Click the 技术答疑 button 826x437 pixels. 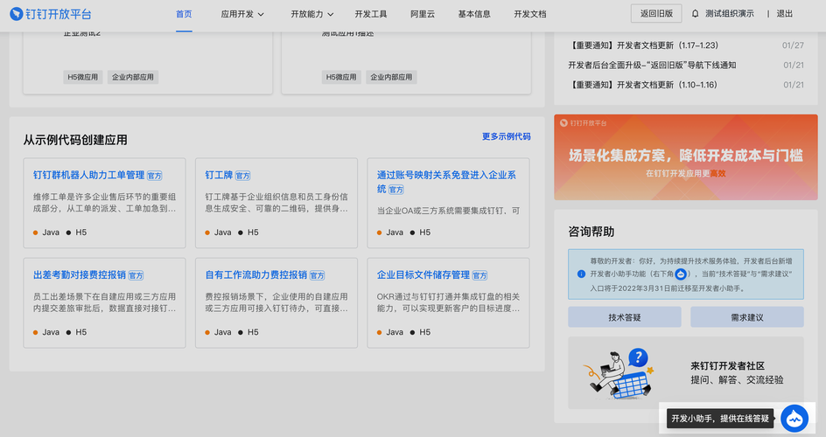coord(624,317)
